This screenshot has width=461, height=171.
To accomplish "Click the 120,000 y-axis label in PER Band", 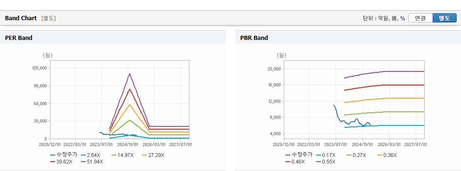I will (40, 68).
